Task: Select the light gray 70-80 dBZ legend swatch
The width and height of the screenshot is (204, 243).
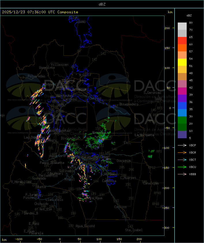Action: [182, 26]
